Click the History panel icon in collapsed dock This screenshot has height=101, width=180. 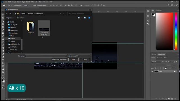(x=148, y=11)
